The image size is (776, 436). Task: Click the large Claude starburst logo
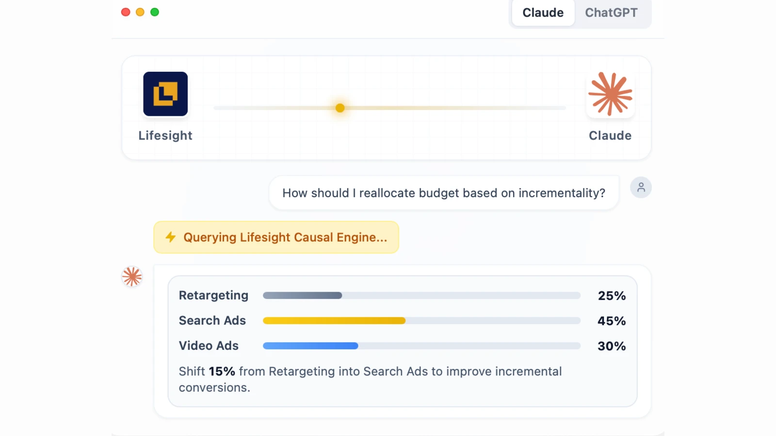610,94
